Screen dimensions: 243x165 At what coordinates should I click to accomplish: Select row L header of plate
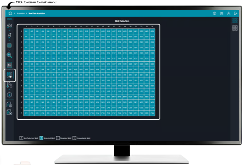[21, 91]
